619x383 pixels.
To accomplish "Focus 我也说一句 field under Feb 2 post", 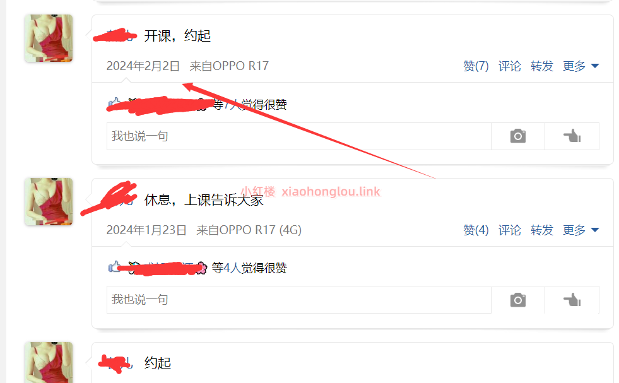I will coord(299,136).
